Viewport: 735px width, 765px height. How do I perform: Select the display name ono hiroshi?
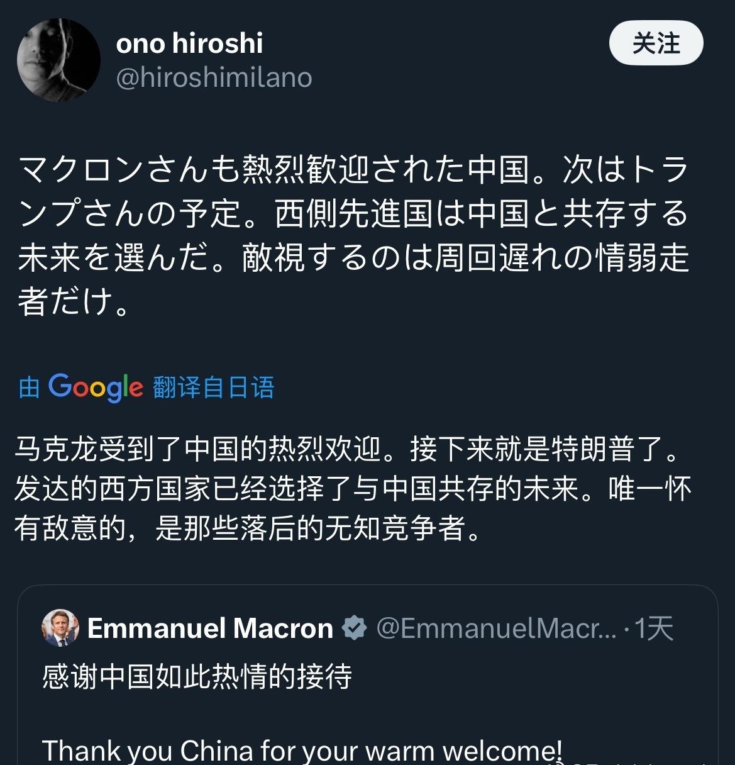tap(189, 43)
